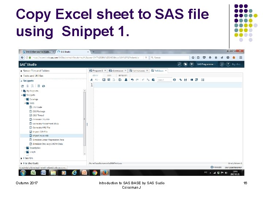
Task: Open the More application options menu icon
Action: click(222, 64)
